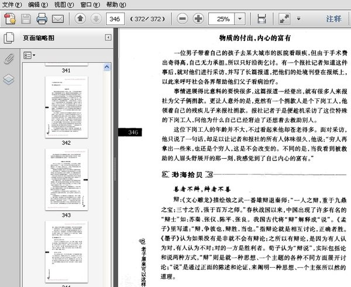
Task: Click the zoom percentage field 25%
Action: [221, 19]
